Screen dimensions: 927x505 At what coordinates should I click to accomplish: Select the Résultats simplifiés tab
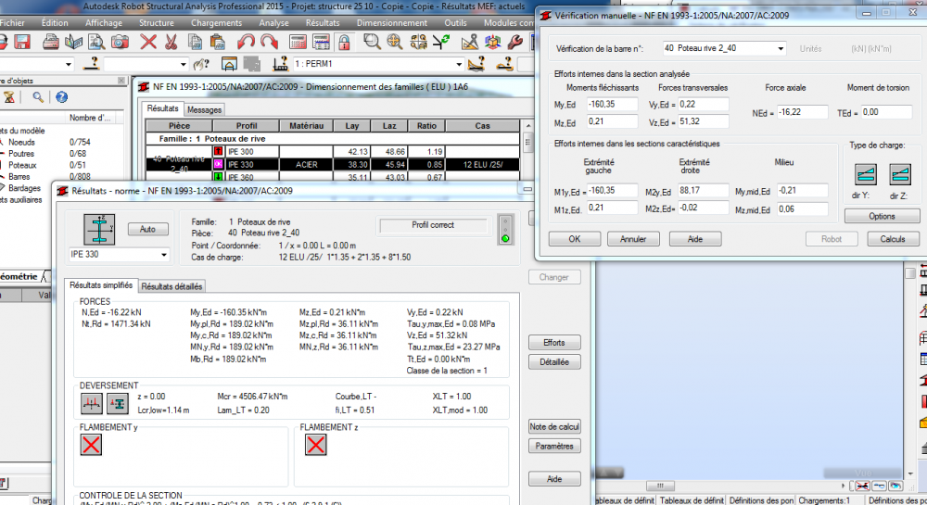tap(101, 285)
